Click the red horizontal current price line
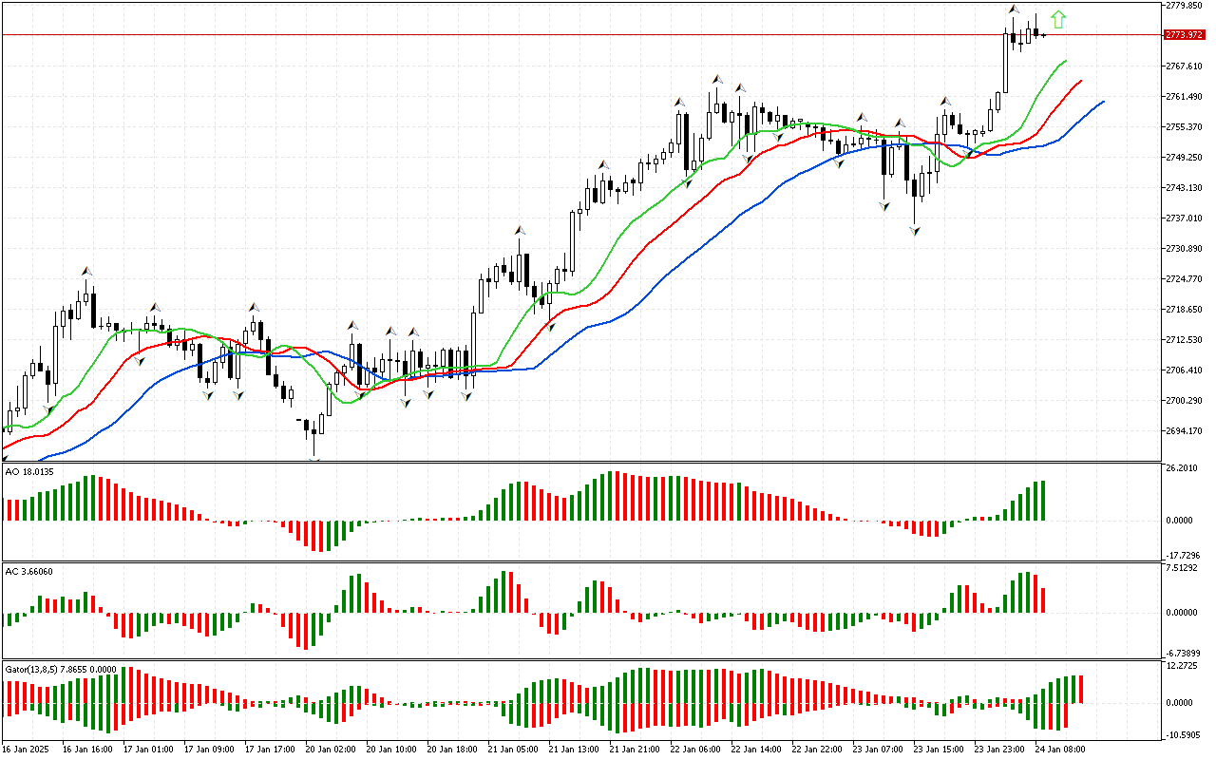 click(x=581, y=35)
